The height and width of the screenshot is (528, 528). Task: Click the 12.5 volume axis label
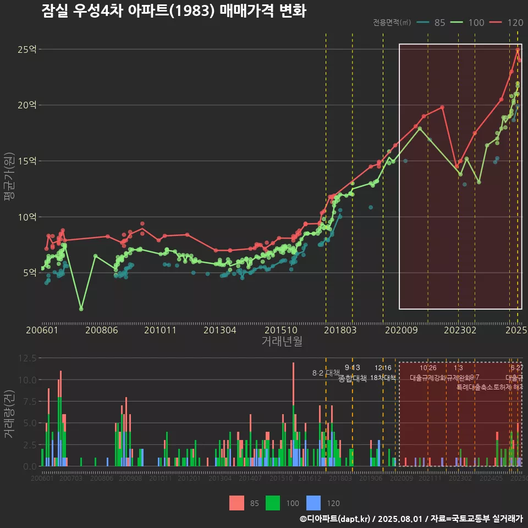[x=28, y=358]
